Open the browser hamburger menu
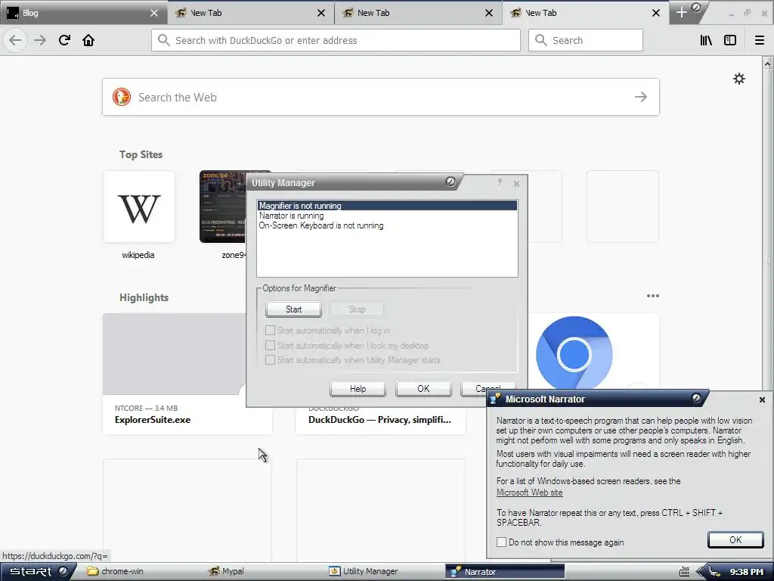Image resolution: width=774 pixels, height=581 pixels. 760,40
